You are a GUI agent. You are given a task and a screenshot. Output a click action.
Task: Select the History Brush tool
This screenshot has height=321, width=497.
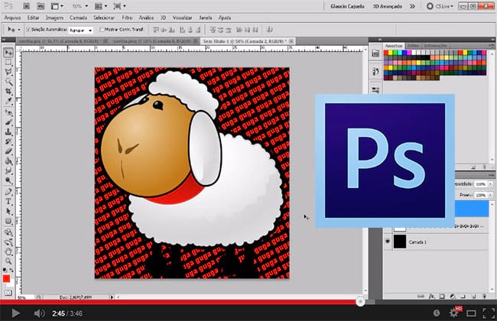8,141
